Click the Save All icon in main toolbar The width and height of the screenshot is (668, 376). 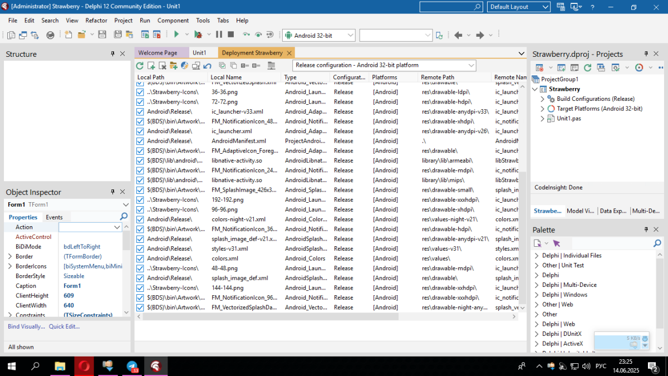118,35
